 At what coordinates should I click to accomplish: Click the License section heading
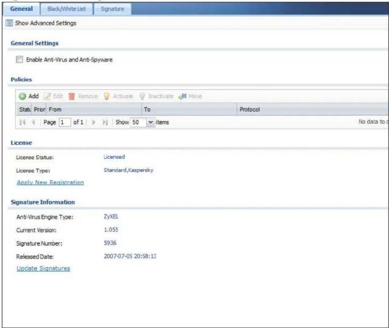point(21,143)
